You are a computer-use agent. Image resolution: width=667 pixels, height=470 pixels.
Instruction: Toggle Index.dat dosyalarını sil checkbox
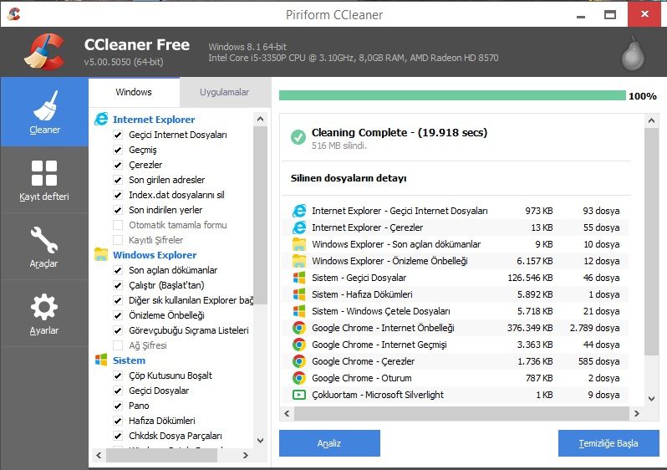click(x=118, y=195)
